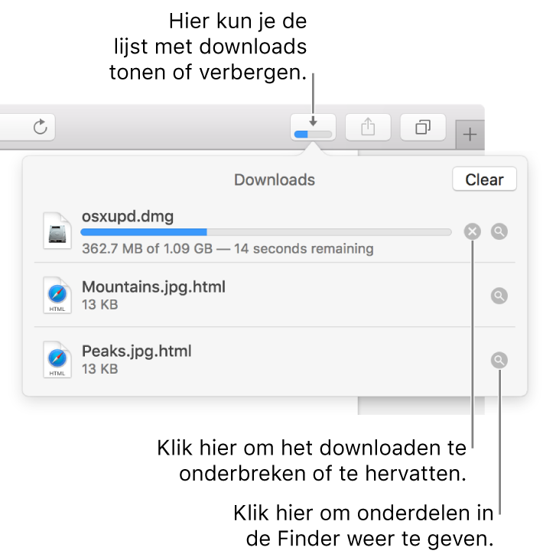The height and width of the screenshot is (557, 543).
Task: Reveal Peaks.jpg.html in Finder via magnifier
Action: pos(499,360)
